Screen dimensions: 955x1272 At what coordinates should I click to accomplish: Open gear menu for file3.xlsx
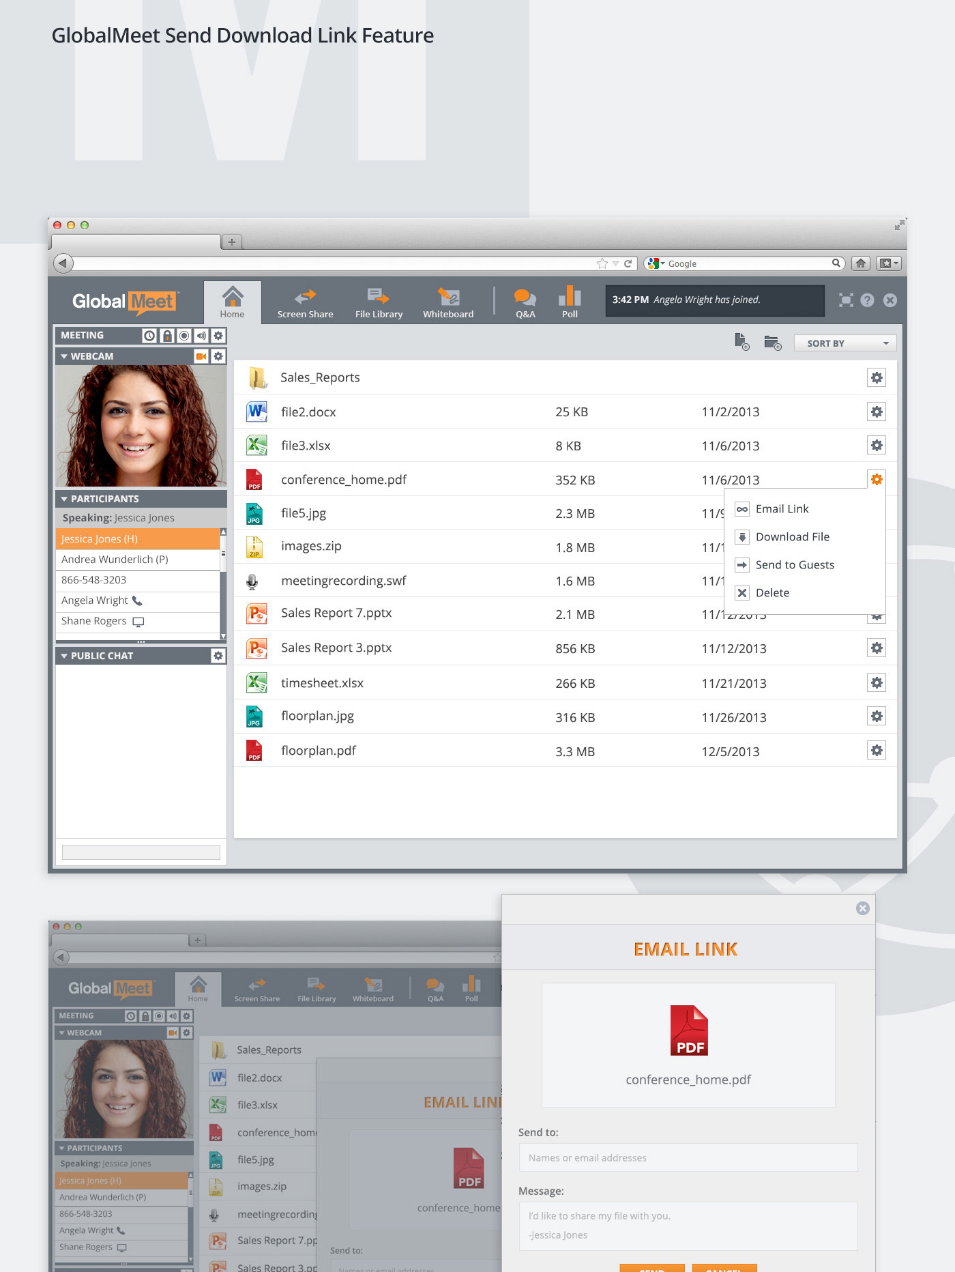click(x=877, y=445)
